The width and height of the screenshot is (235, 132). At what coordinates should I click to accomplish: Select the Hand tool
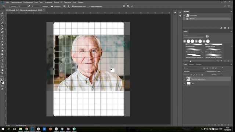pyautogui.click(x=2, y=70)
